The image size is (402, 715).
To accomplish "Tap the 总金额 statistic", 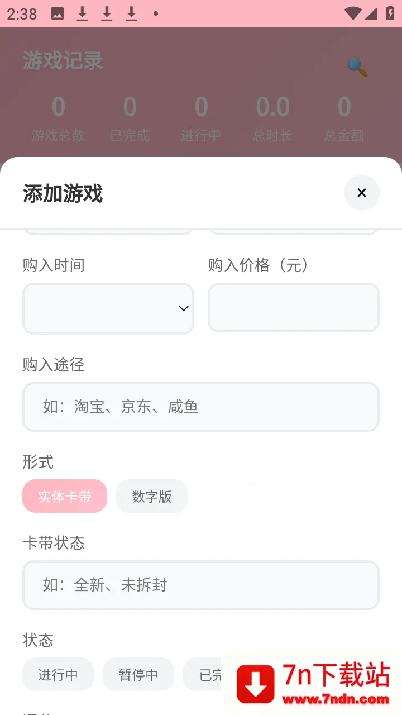I will point(344,118).
